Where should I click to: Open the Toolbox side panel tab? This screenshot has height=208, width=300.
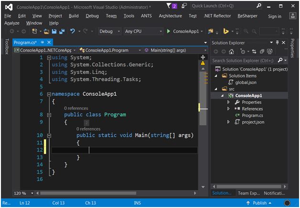[7, 46]
